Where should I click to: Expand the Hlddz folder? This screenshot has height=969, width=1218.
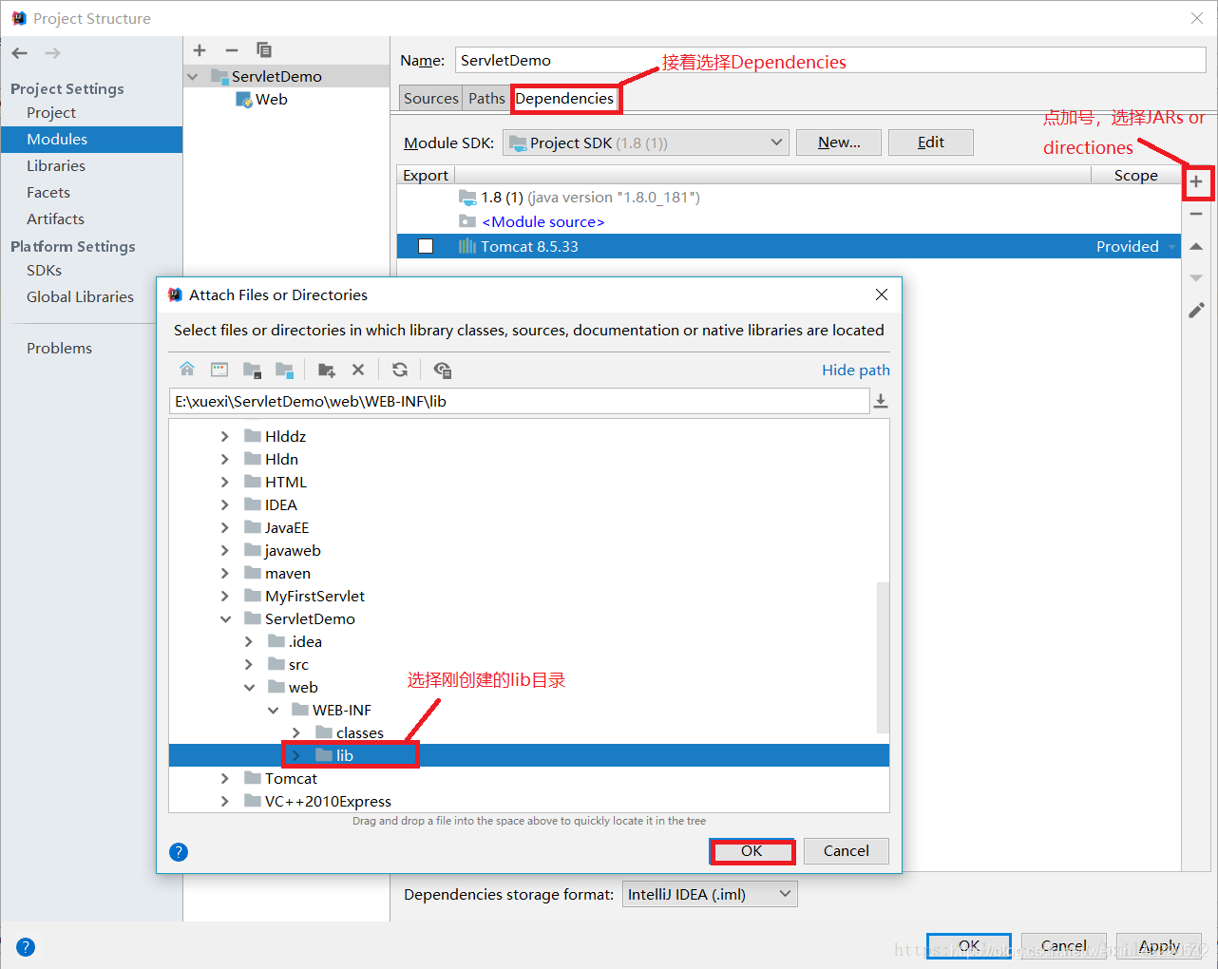225,436
